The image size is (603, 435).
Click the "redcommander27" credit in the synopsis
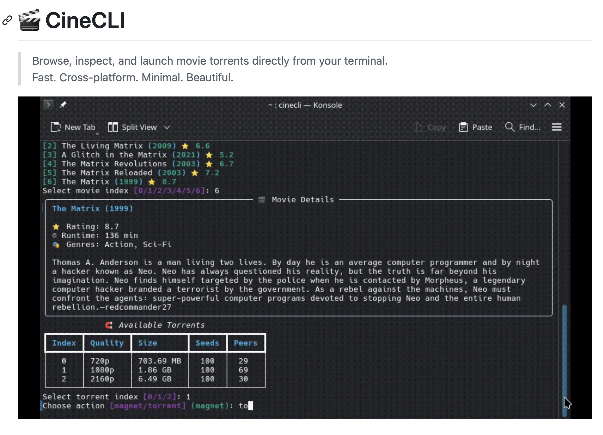pos(138,307)
